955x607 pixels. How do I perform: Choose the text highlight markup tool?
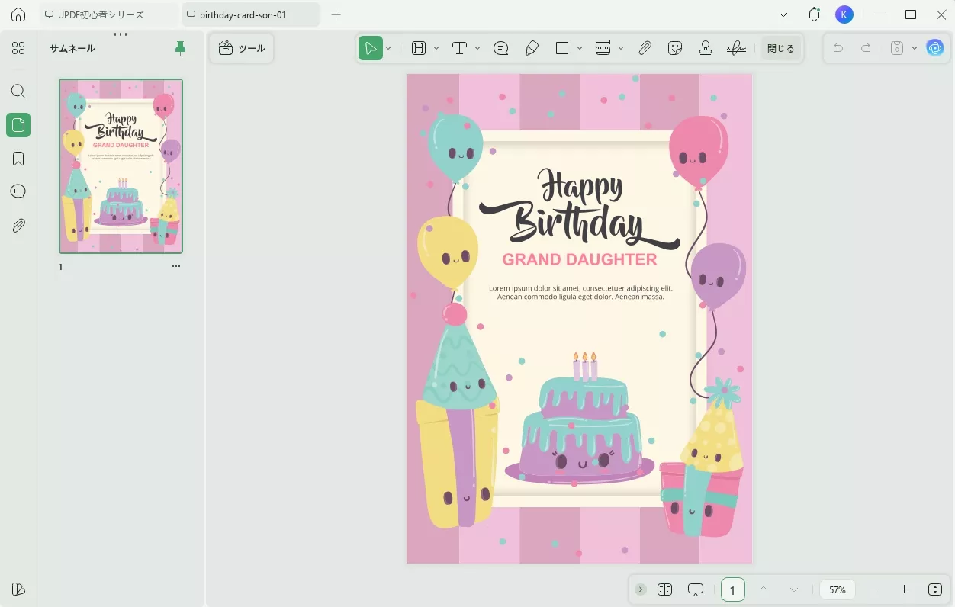pyautogui.click(x=419, y=48)
